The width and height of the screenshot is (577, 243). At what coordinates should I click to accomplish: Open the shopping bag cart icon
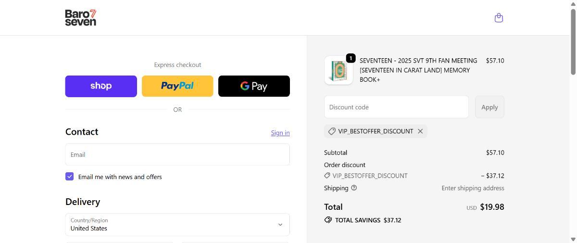click(x=499, y=18)
